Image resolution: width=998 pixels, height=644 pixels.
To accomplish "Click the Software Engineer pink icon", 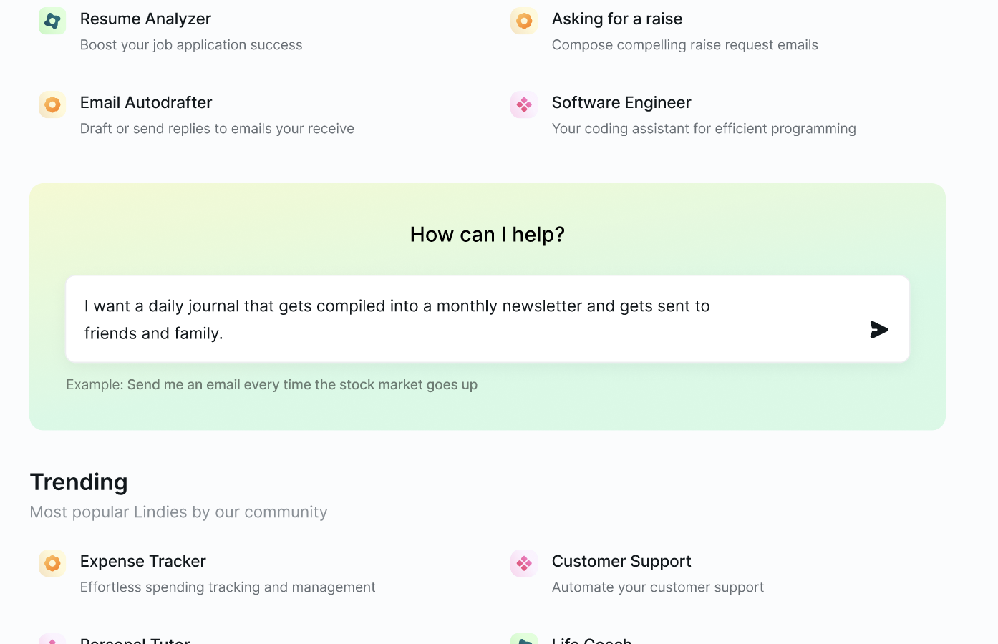I will click(523, 104).
